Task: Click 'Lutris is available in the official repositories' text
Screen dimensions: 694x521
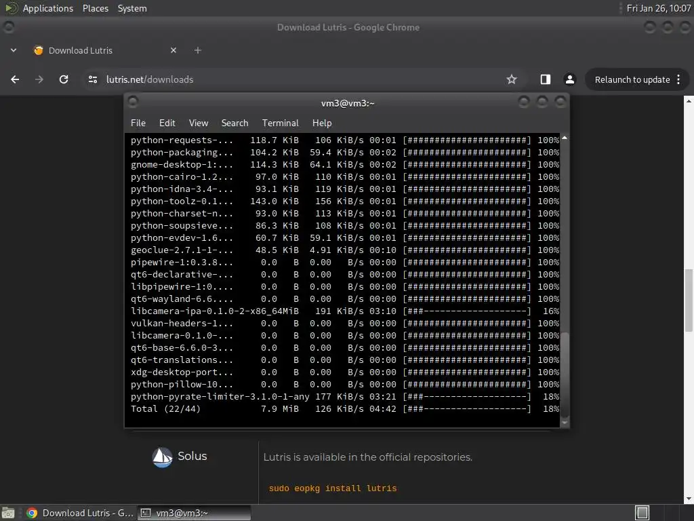Action: pos(367,457)
